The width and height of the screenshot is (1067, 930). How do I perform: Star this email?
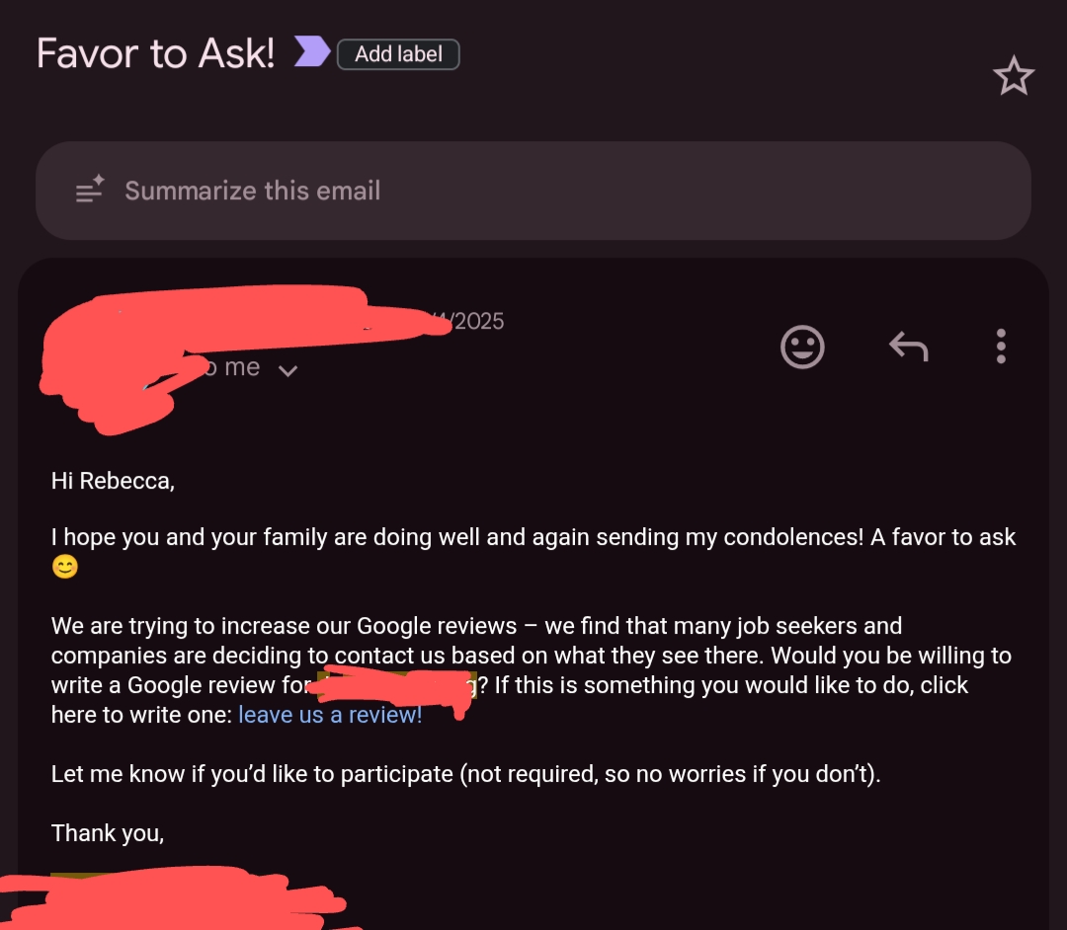1013,77
